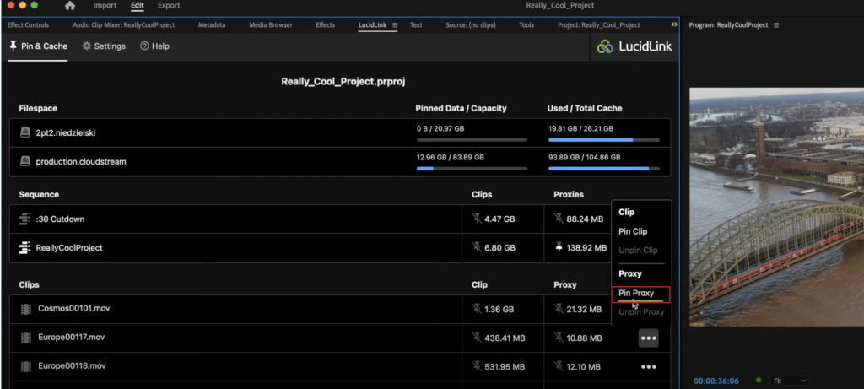Click the :30 Cutdown sequence icon
This screenshot has height=389, width=864.
coord(24,219)
